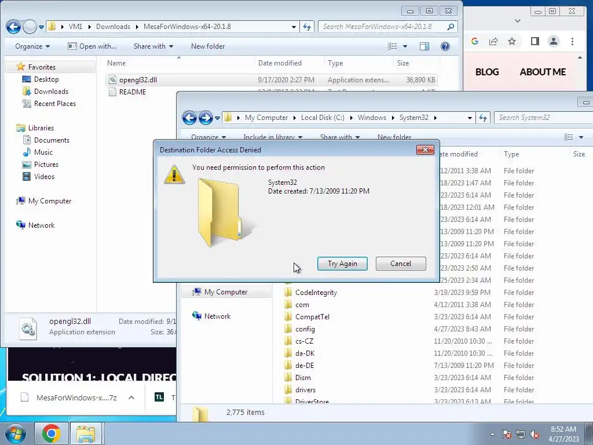Go back in the MesaForWindows Explorer window
This screenshot has width=593, height=445.
13,27
